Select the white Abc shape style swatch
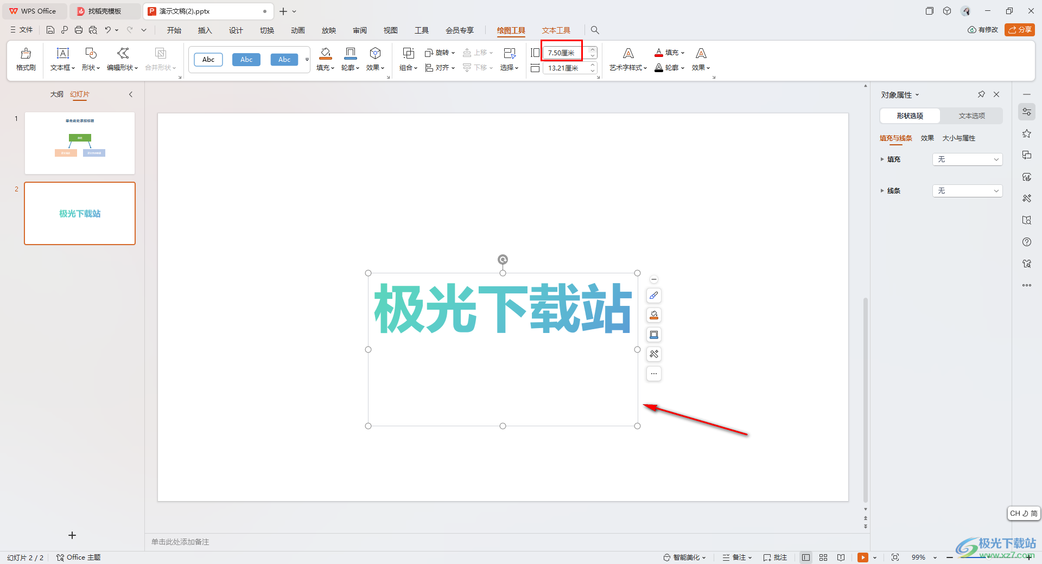Image resolution: width=1042 pixels, height=564 pixels. [208, 60]
